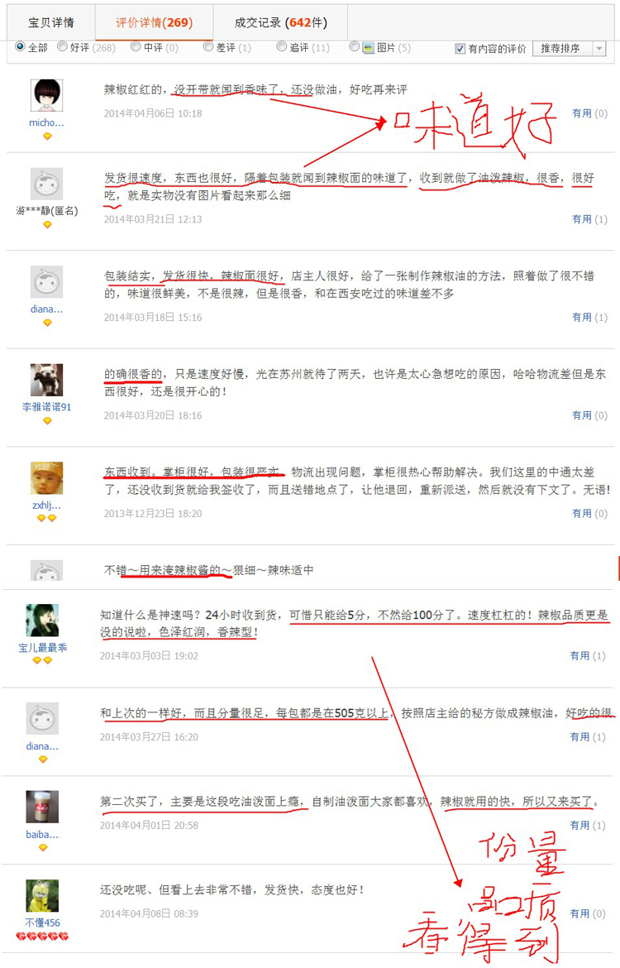The width and height of the screenshot is (620, 968).
Task: Click the gold diamond badge under micho...
Action: click(x=47, y=137)
